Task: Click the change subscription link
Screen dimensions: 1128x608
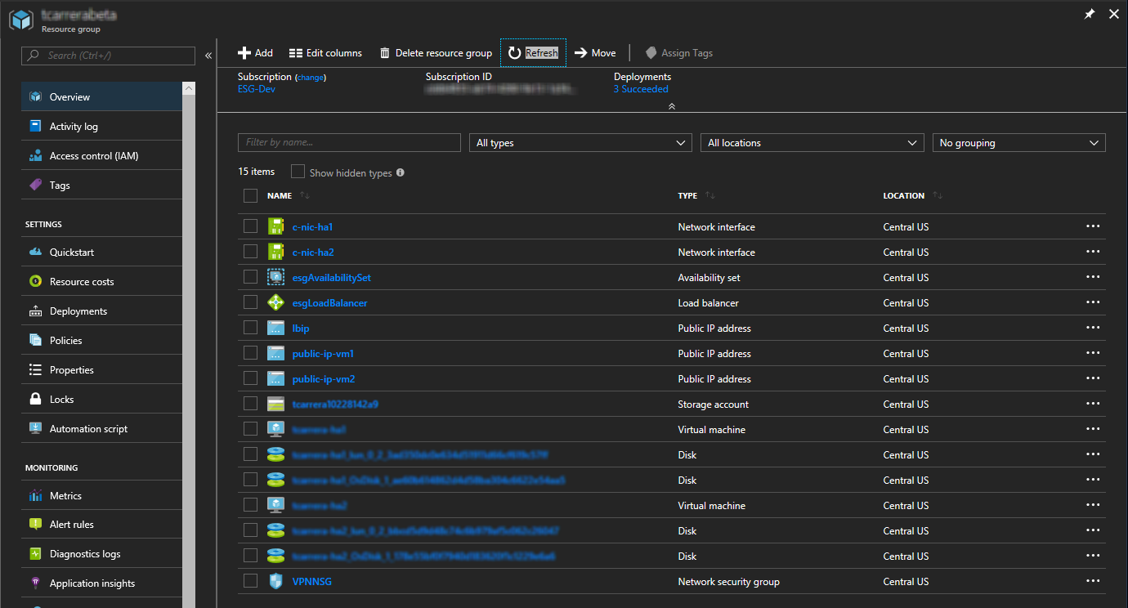Action: point(311,77)
